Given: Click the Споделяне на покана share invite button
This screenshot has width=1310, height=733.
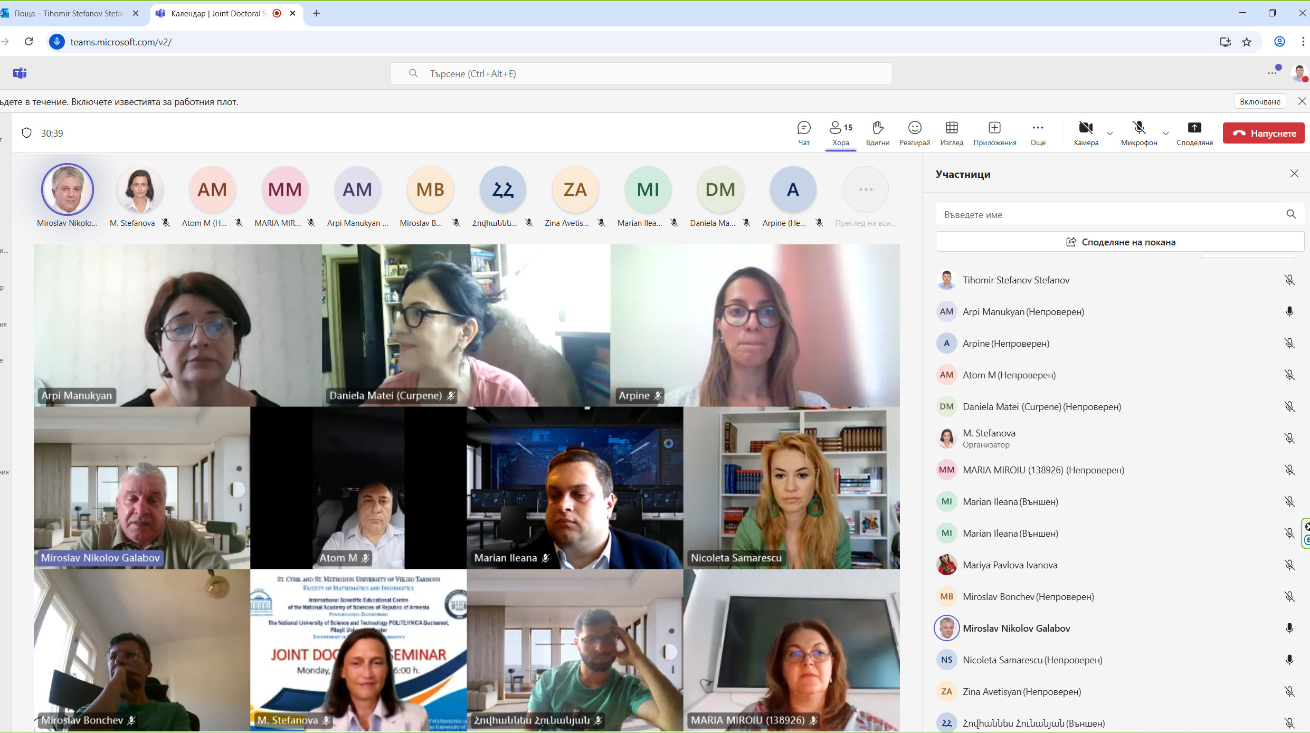Looking at the screenshot, I should [1119, 242].
